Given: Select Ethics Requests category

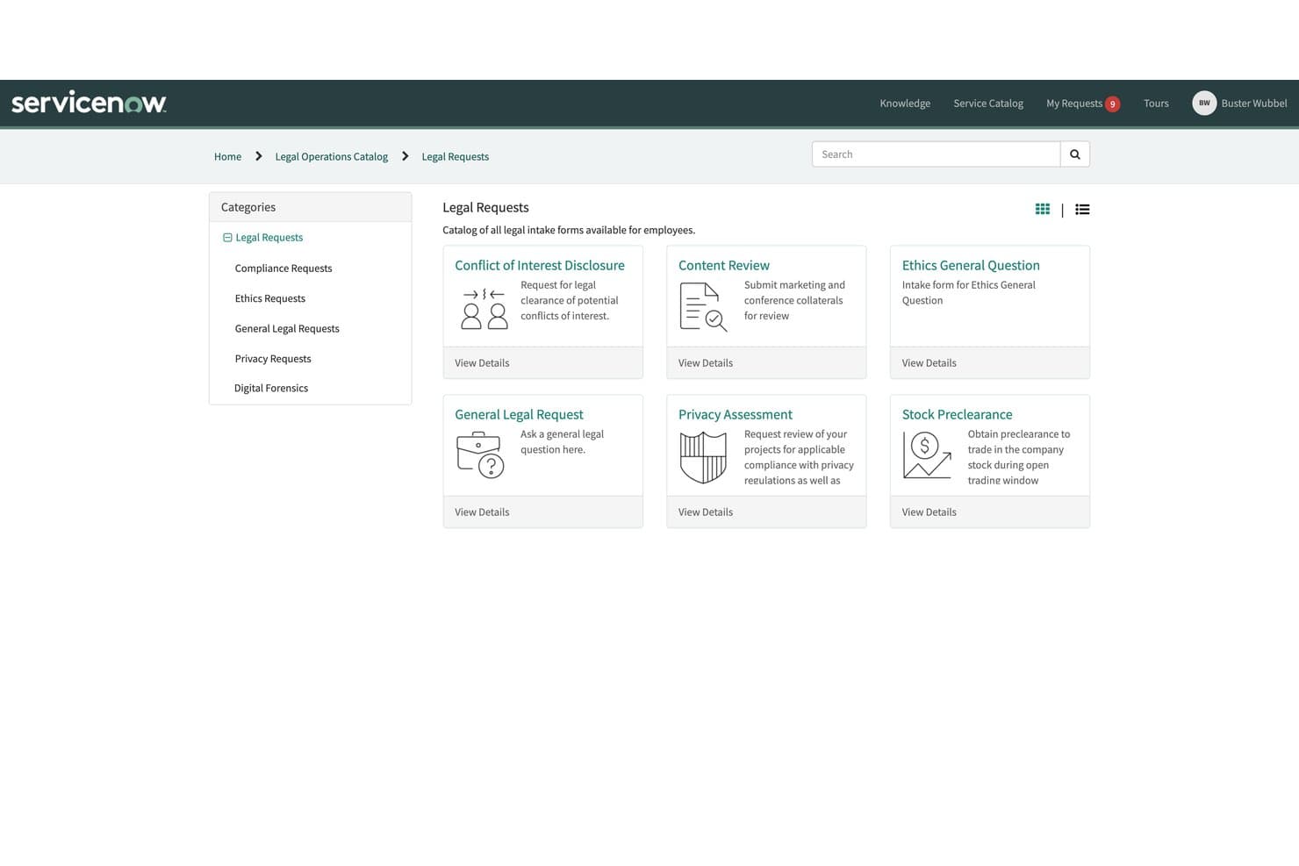Looking at the screenshot, I should pos(269,298).
